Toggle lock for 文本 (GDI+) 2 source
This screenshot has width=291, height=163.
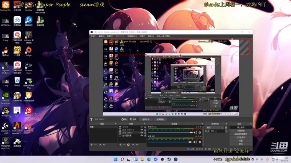[x=145, y=130]
